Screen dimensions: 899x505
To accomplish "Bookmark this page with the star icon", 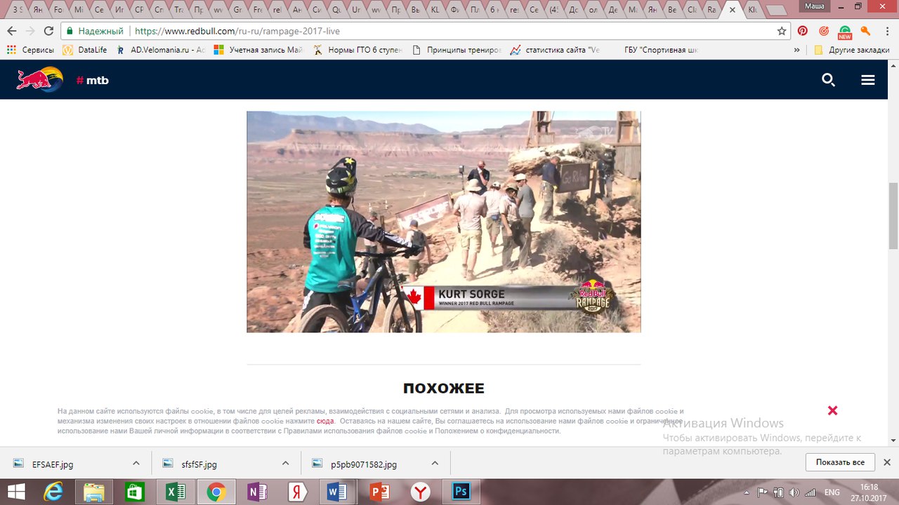I will (x=782, y=32).
